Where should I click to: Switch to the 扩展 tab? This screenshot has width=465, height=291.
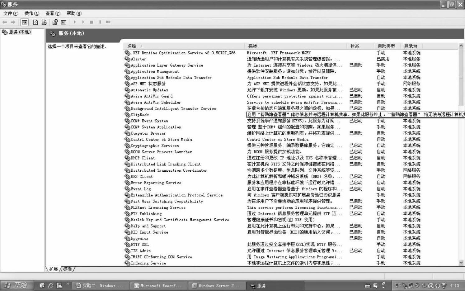53,269
